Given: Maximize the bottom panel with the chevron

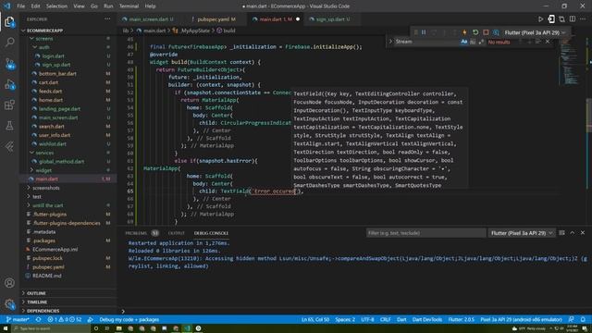Looking at the screenshot, I should [572, 233].
